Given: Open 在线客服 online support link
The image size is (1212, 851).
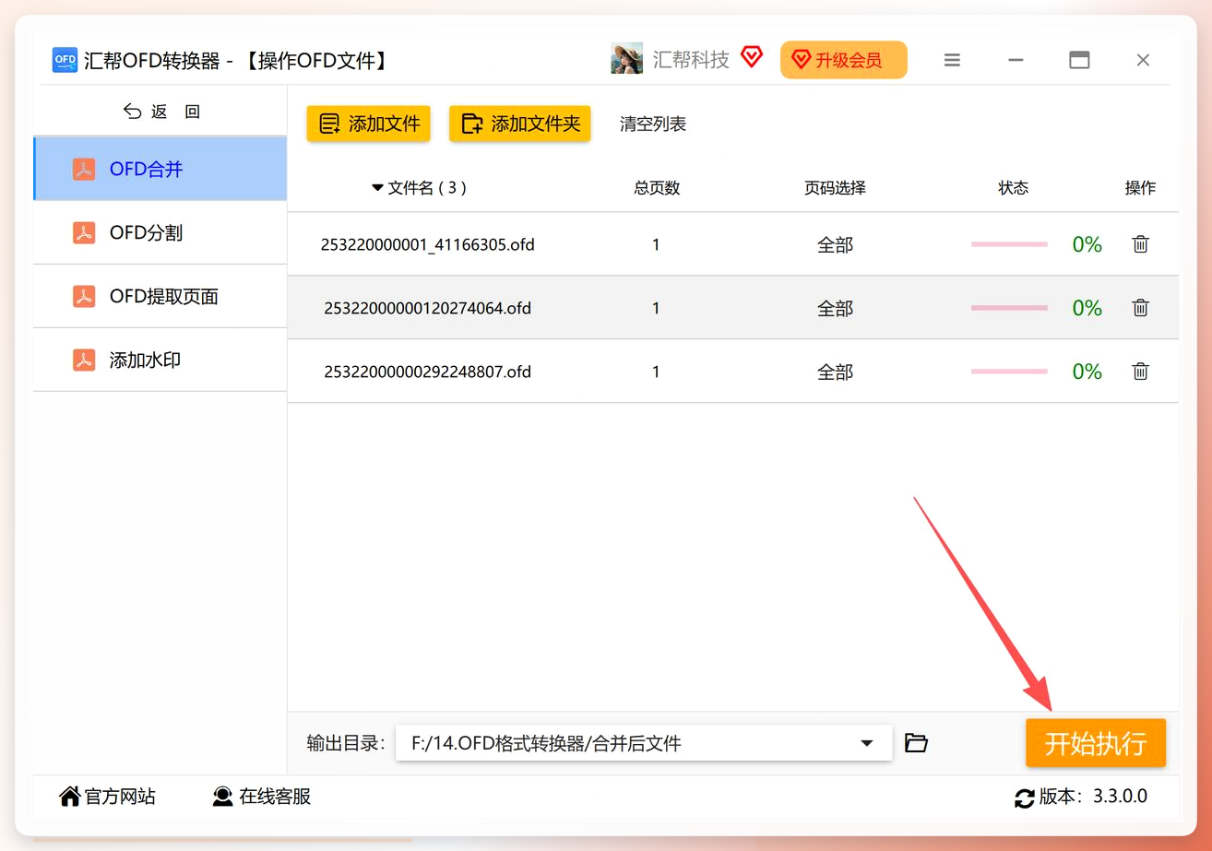Looking at the screenshot, I should coord(262,797).
